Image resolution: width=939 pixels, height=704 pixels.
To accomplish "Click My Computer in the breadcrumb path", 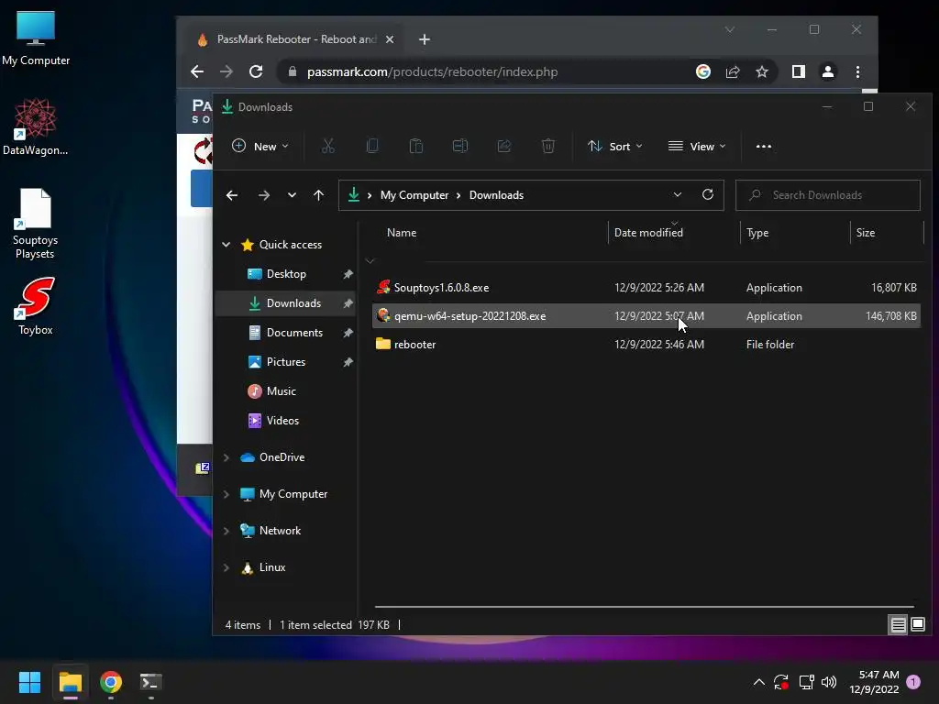I will [x=414, y=195].
